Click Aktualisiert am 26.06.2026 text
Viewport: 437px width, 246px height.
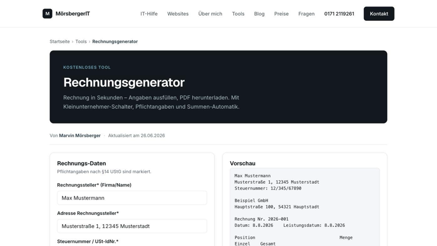tap(136, 136)
